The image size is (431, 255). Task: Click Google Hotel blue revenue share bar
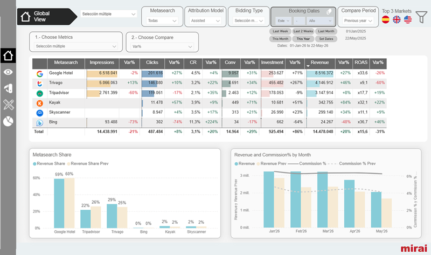pyautogui.click(x=59, y=203)
